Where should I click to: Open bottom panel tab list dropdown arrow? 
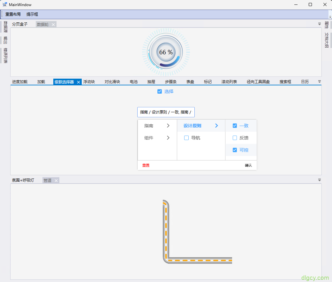(320, 180)
